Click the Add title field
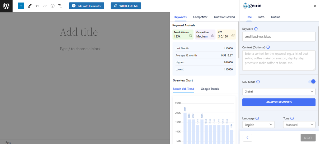319x144 pixels. 79,32
